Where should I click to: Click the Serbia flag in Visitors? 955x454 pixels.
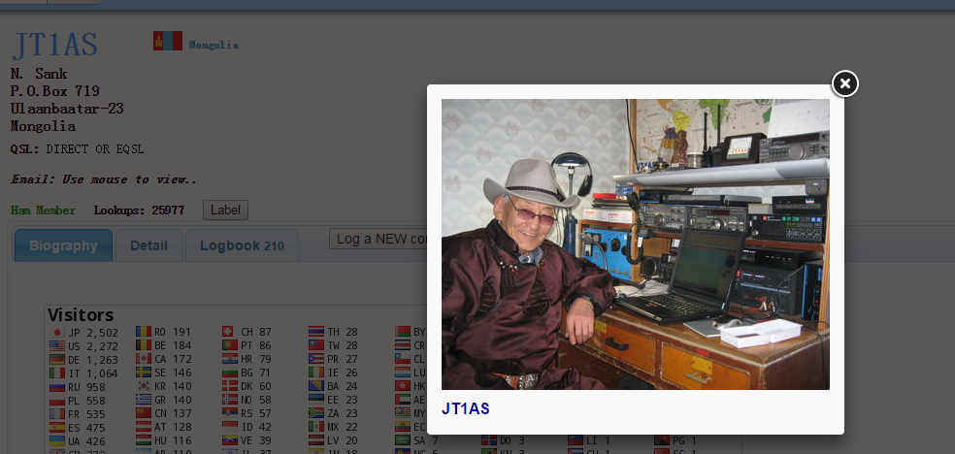[x=230, y=413]
